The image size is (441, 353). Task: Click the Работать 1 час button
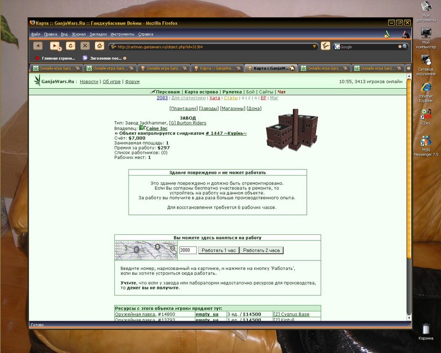tap(219, 250)
